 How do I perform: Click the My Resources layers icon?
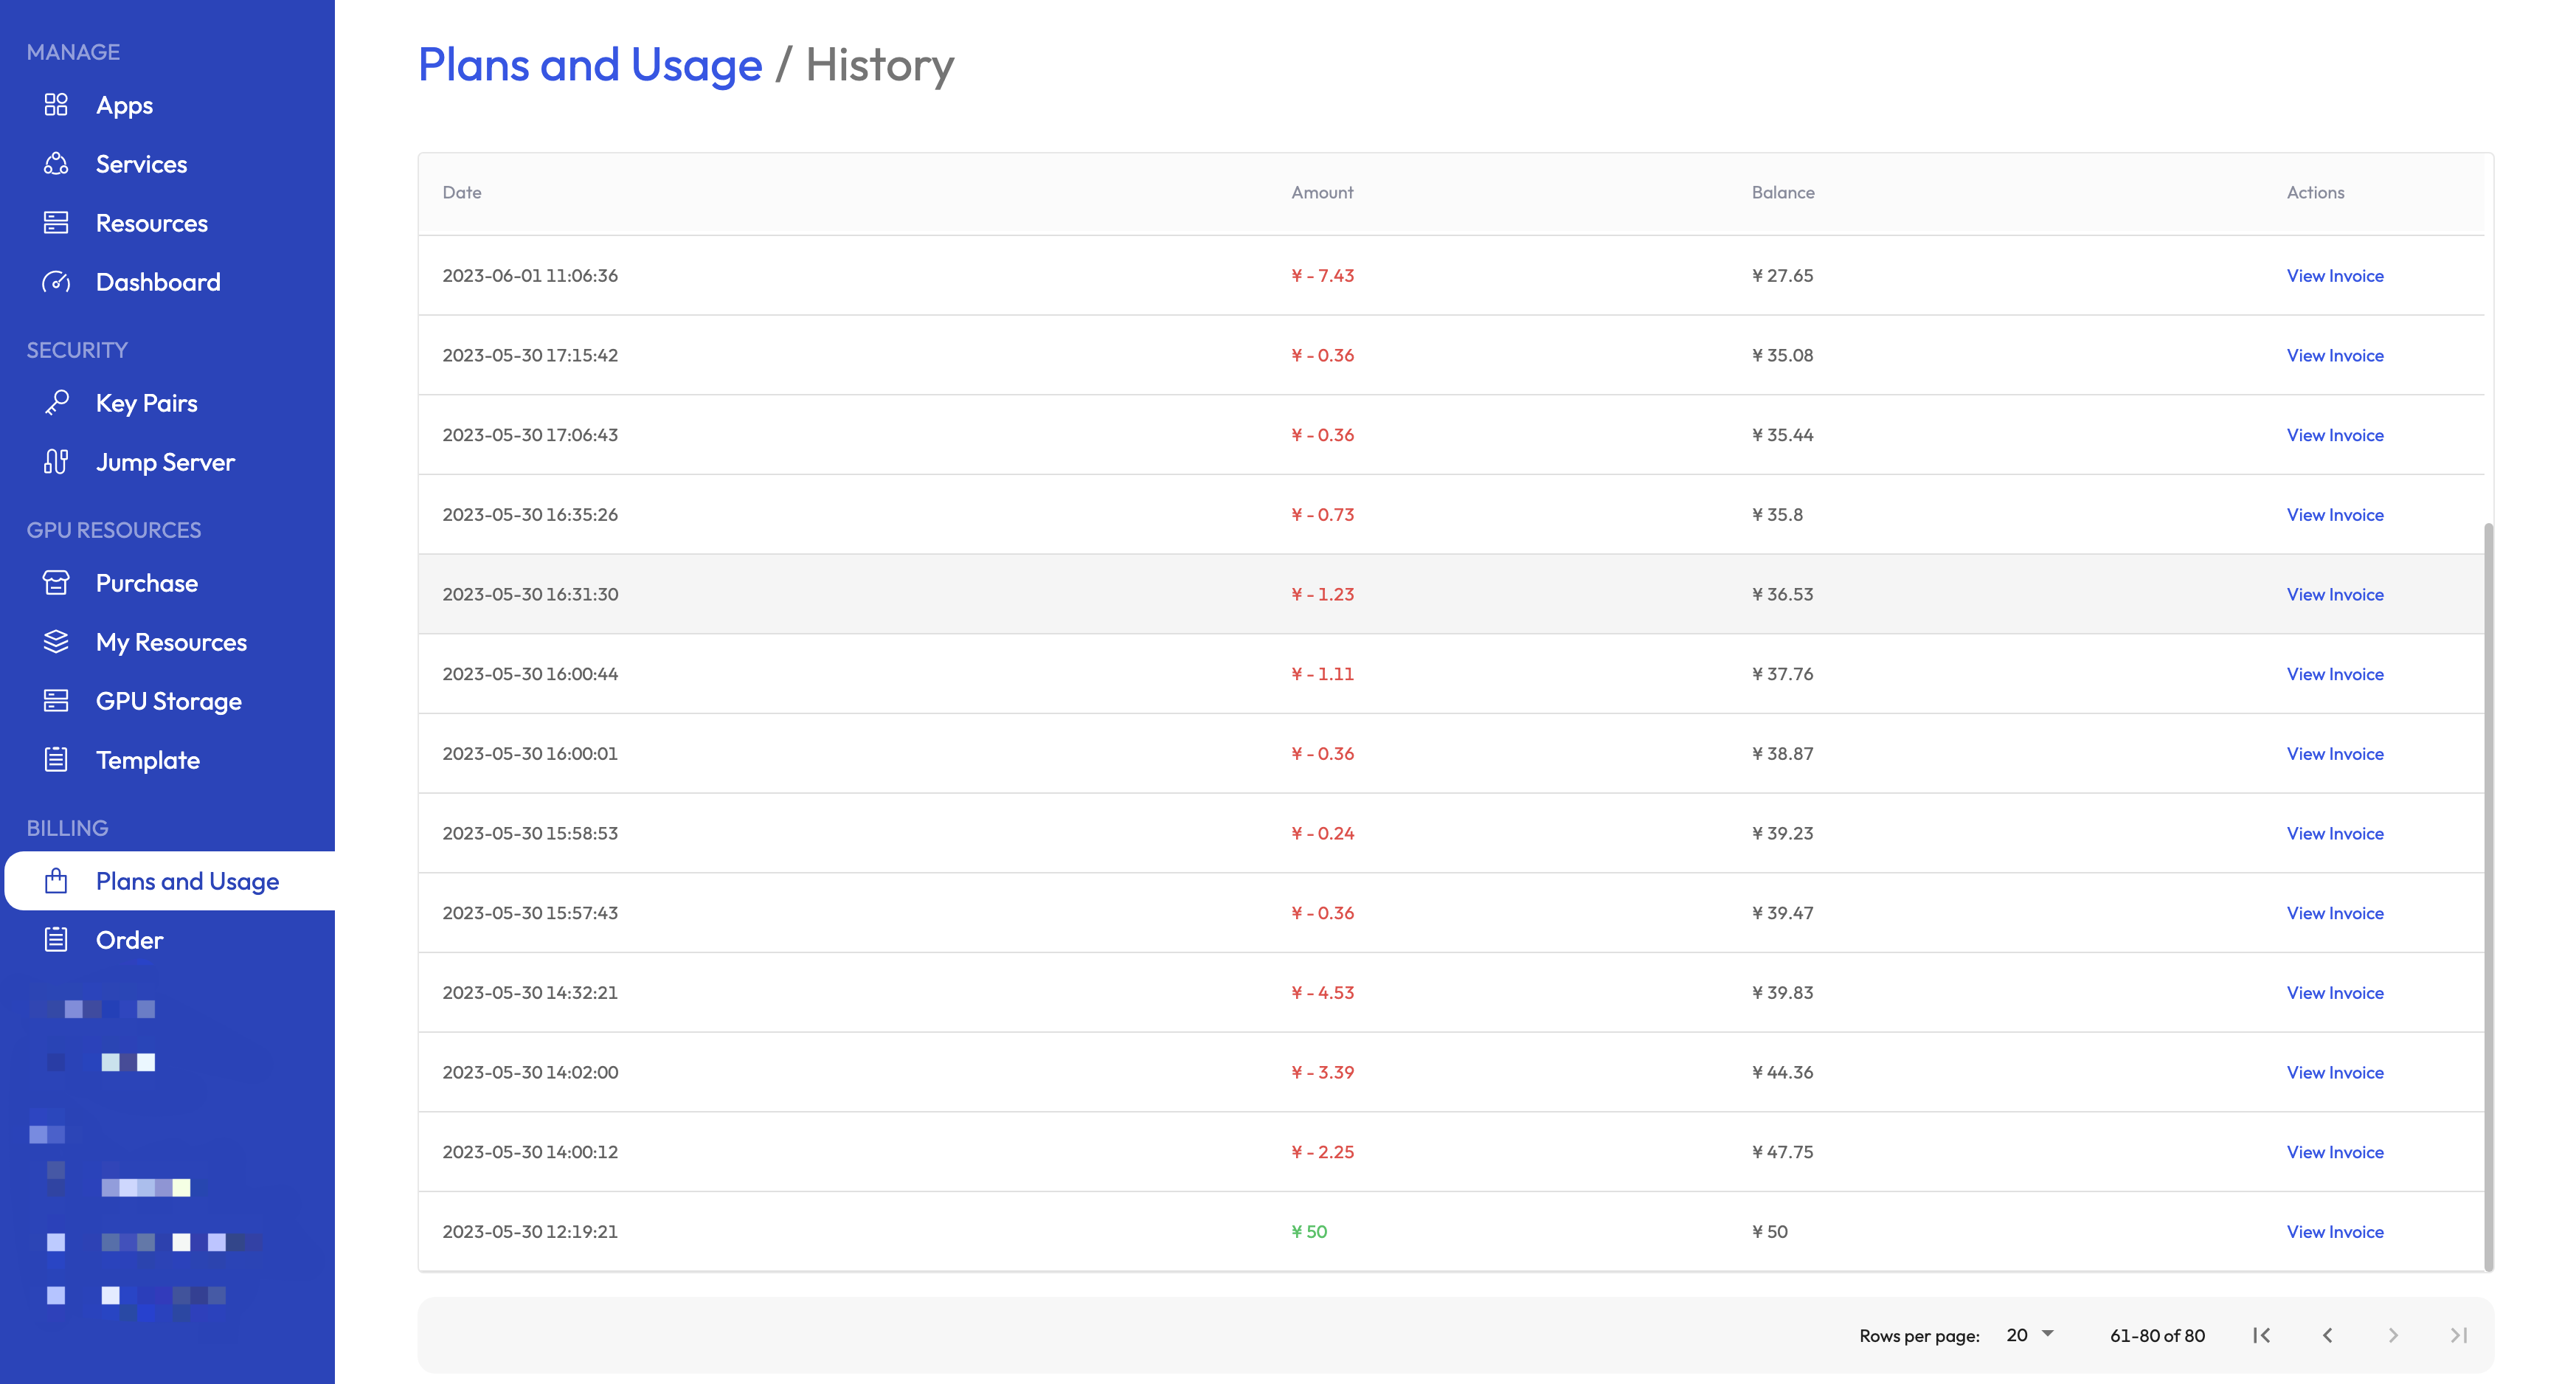pyautogui.click(x=56, y=642)
